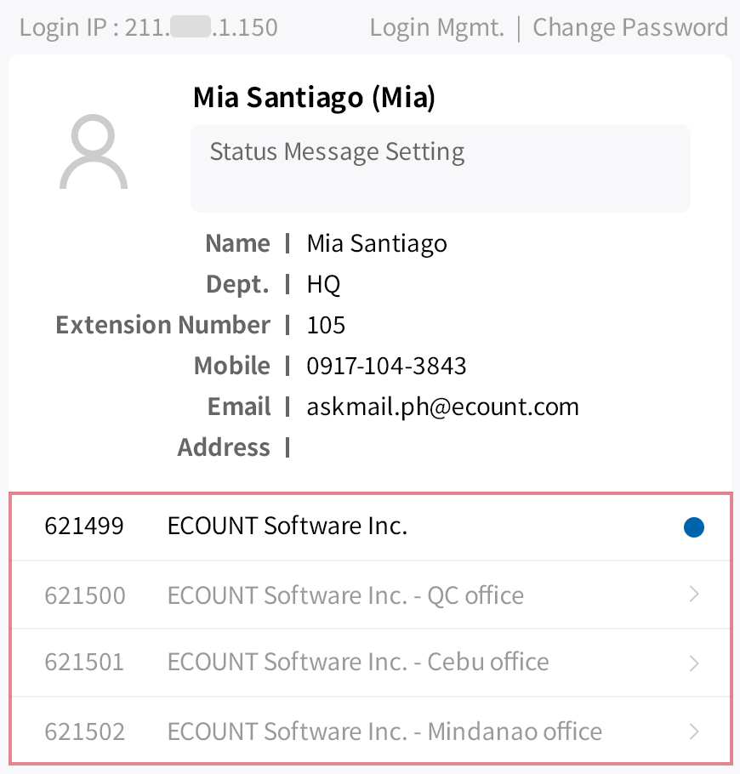Click mobile number 0917-104-3843
The width and height of the screenshot is (740, 774).
pyautogui.click(x=386, y=366)
